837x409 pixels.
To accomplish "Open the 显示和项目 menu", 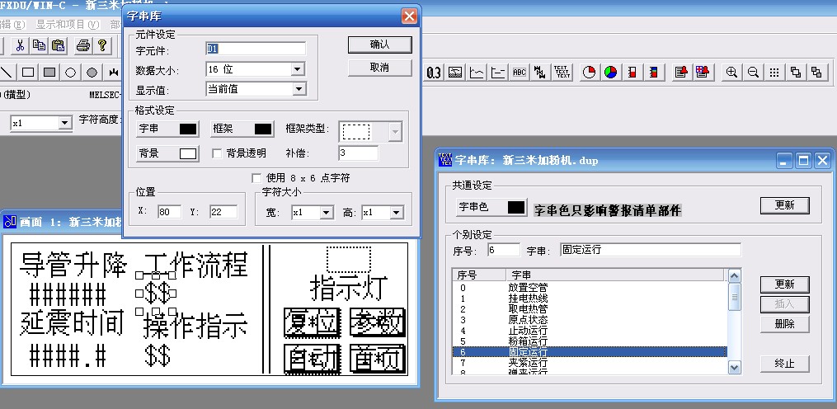I will 66,25.
